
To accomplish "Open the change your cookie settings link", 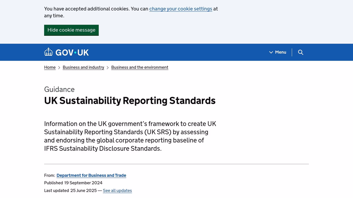I will (181, 9).
